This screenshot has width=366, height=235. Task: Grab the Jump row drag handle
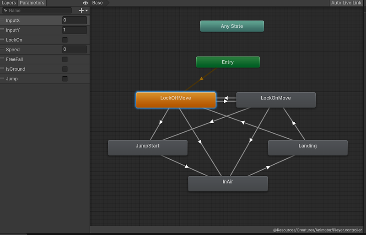tap(2, 78)
